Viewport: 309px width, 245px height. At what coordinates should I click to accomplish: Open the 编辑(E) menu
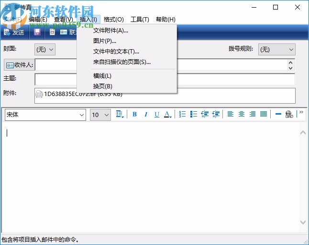pos(38,20)
